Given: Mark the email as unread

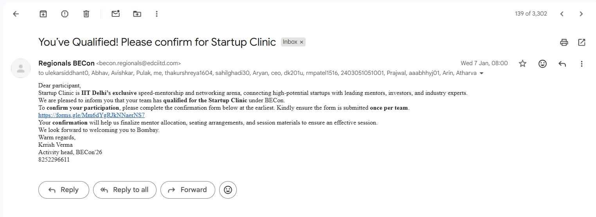Looking at the screenshot, I should pos(115,14).
